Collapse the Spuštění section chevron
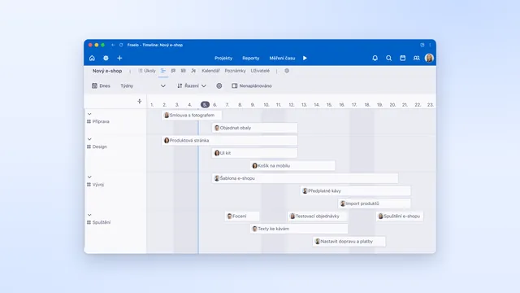This screenshot has height=293, width=520. [x=89, y=215]
